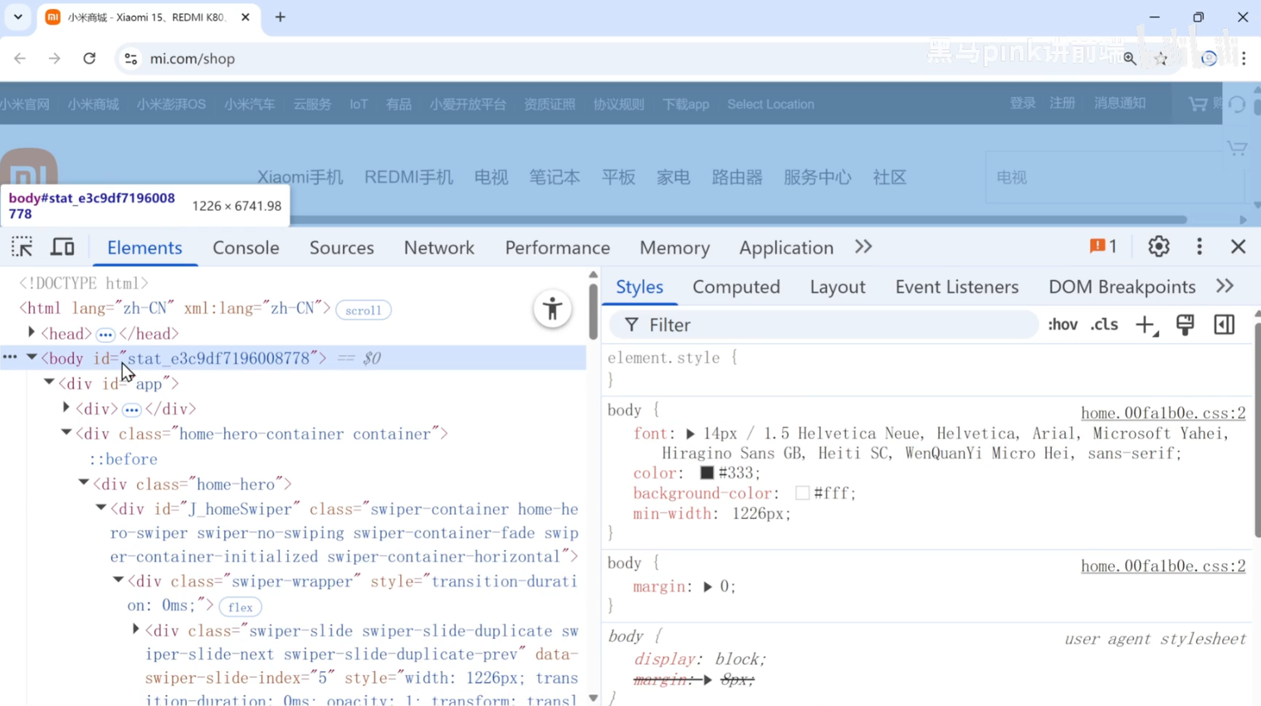
Task: Collapse the div id app node
Action: click(49, 382)
